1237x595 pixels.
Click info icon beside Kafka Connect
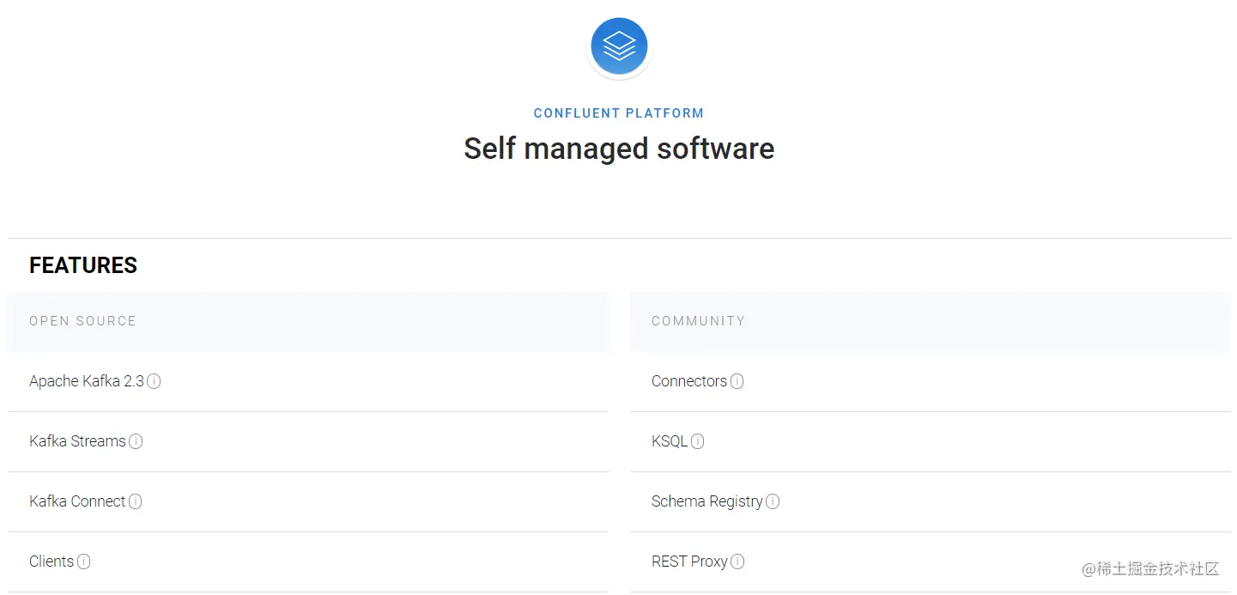point(135,501)
